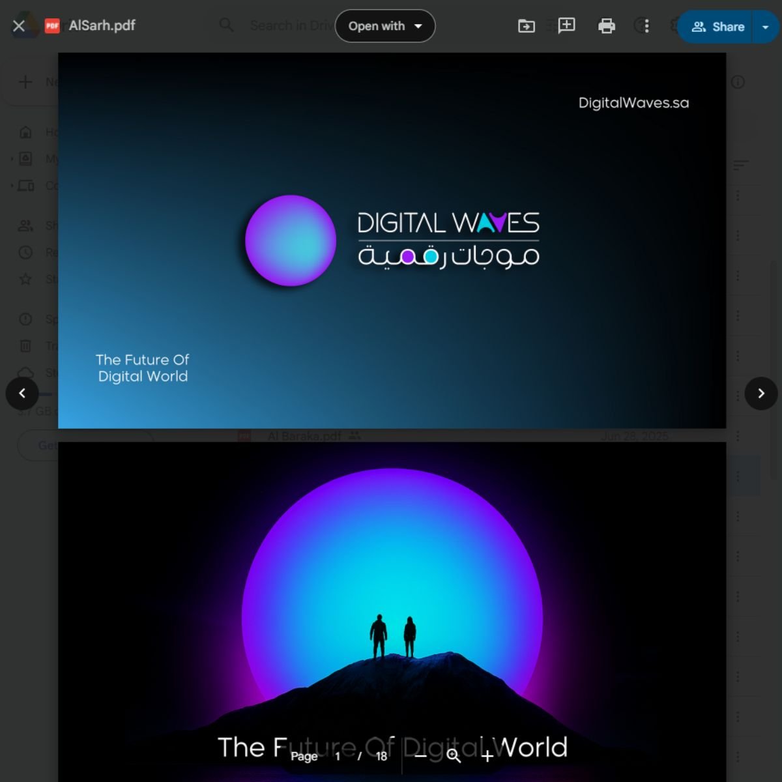Viewport: 782px width, 782px height.
Task: Click the second page with silhouettes
Action: click(392, 612)
